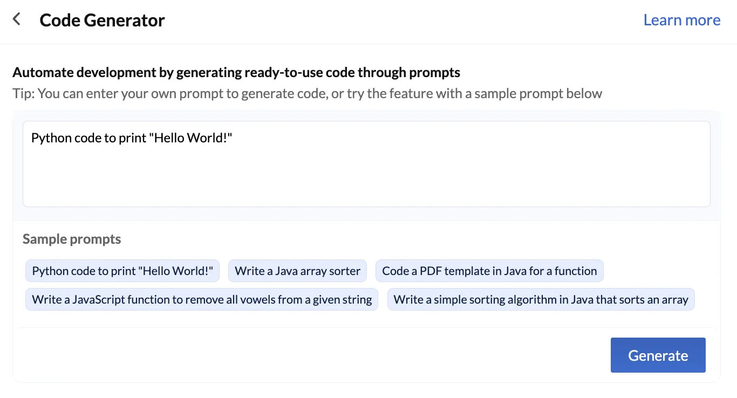Click the Sample prompts heading
Screen dimensions: 737x398
72,239
